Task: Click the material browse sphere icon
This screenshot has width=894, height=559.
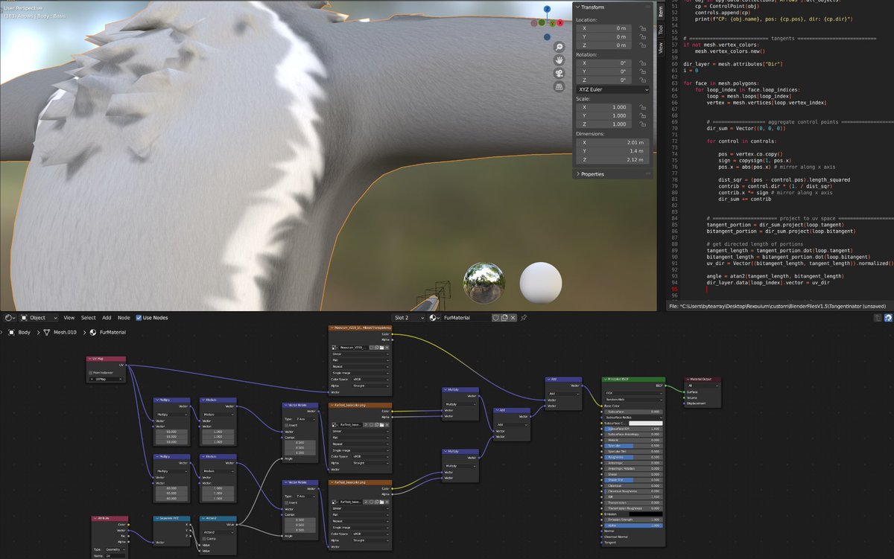Action: point(435,317)
